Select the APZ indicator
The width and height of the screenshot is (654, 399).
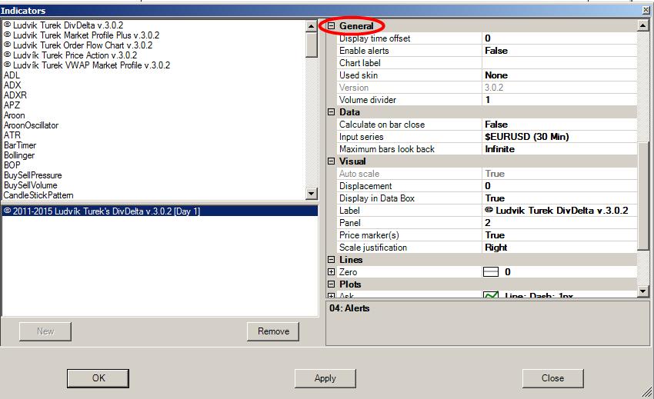[x=12, y=105]
